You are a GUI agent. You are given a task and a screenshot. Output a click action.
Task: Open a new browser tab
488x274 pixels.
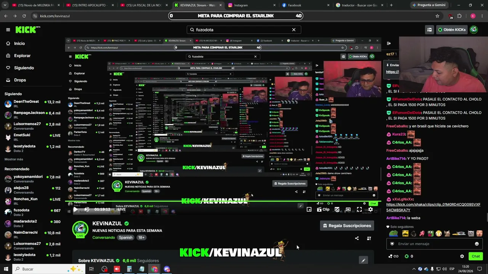coord(391,5)
